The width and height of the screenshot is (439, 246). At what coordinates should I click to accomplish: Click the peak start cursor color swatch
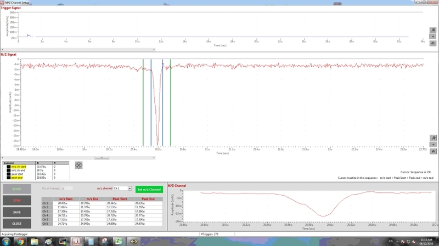tap(9, 174)
